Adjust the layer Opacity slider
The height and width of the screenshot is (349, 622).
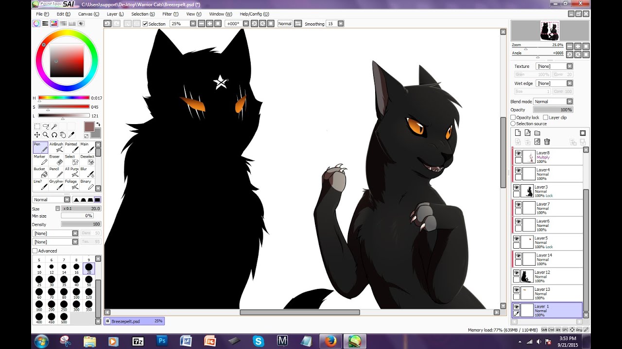point(553,110)
